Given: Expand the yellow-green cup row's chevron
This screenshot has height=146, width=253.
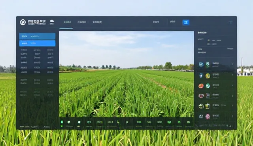Looking at the screenshot, I should tap(232, 106).
